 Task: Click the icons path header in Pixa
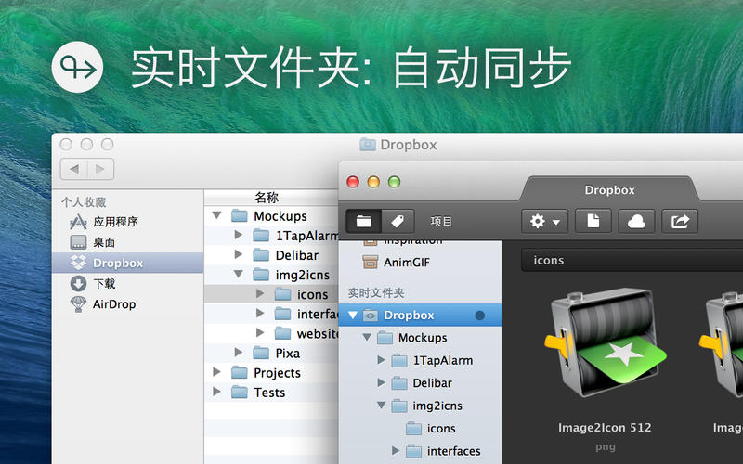[x=632, y=261]
